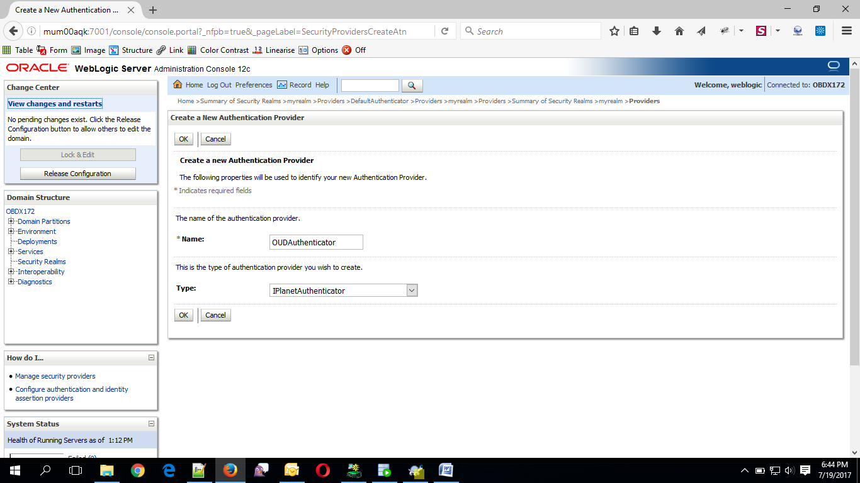This screenshot has width=860, height=483.
Task: Open File Explorer from the taskbar
Action: click(106, 470)
